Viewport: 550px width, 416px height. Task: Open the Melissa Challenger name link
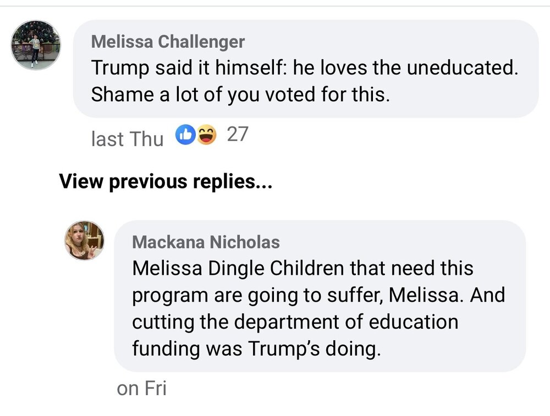pyautogui.click(x=168, y=41)
